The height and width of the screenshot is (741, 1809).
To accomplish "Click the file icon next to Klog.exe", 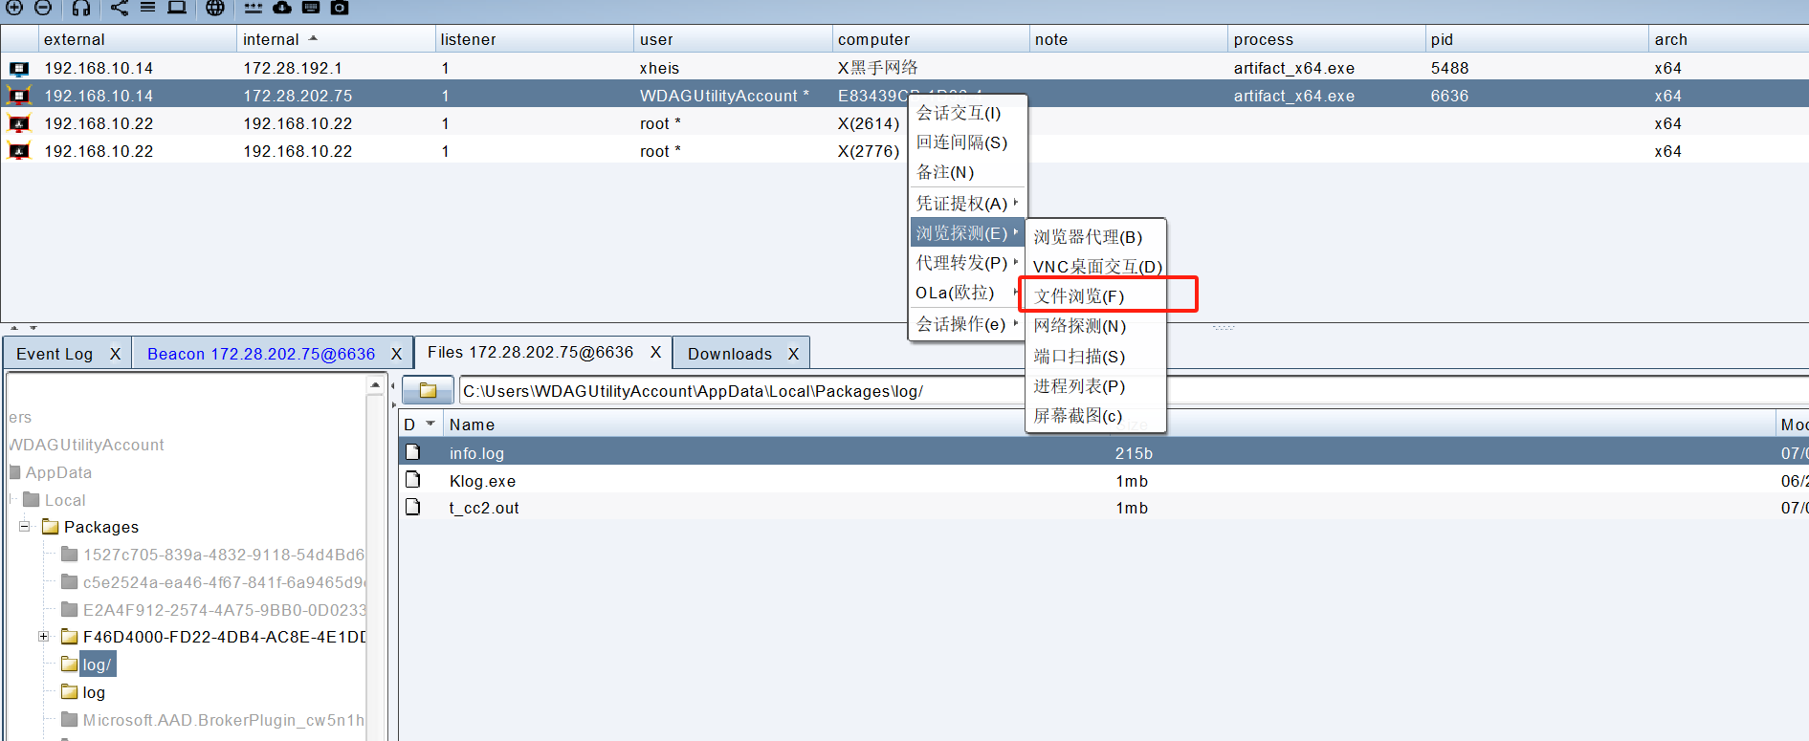I will (x=412, y=480).
